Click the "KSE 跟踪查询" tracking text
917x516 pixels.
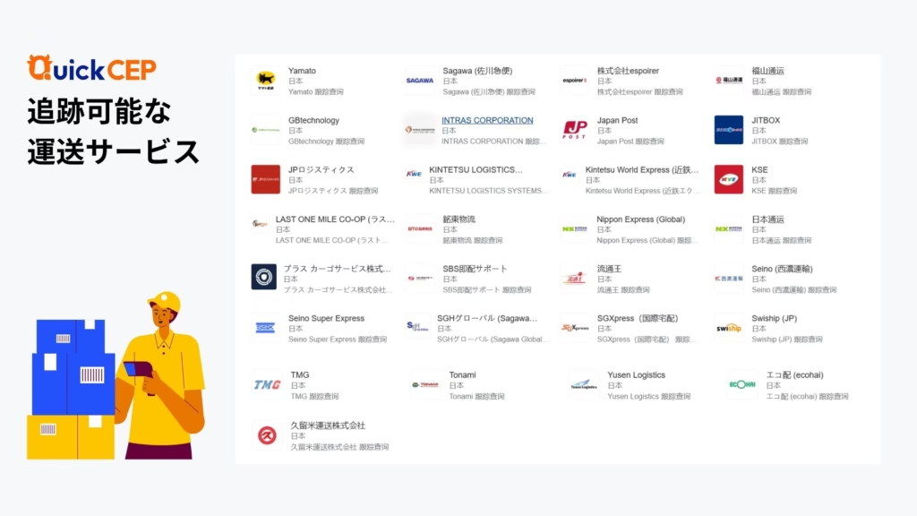[775, 191]
